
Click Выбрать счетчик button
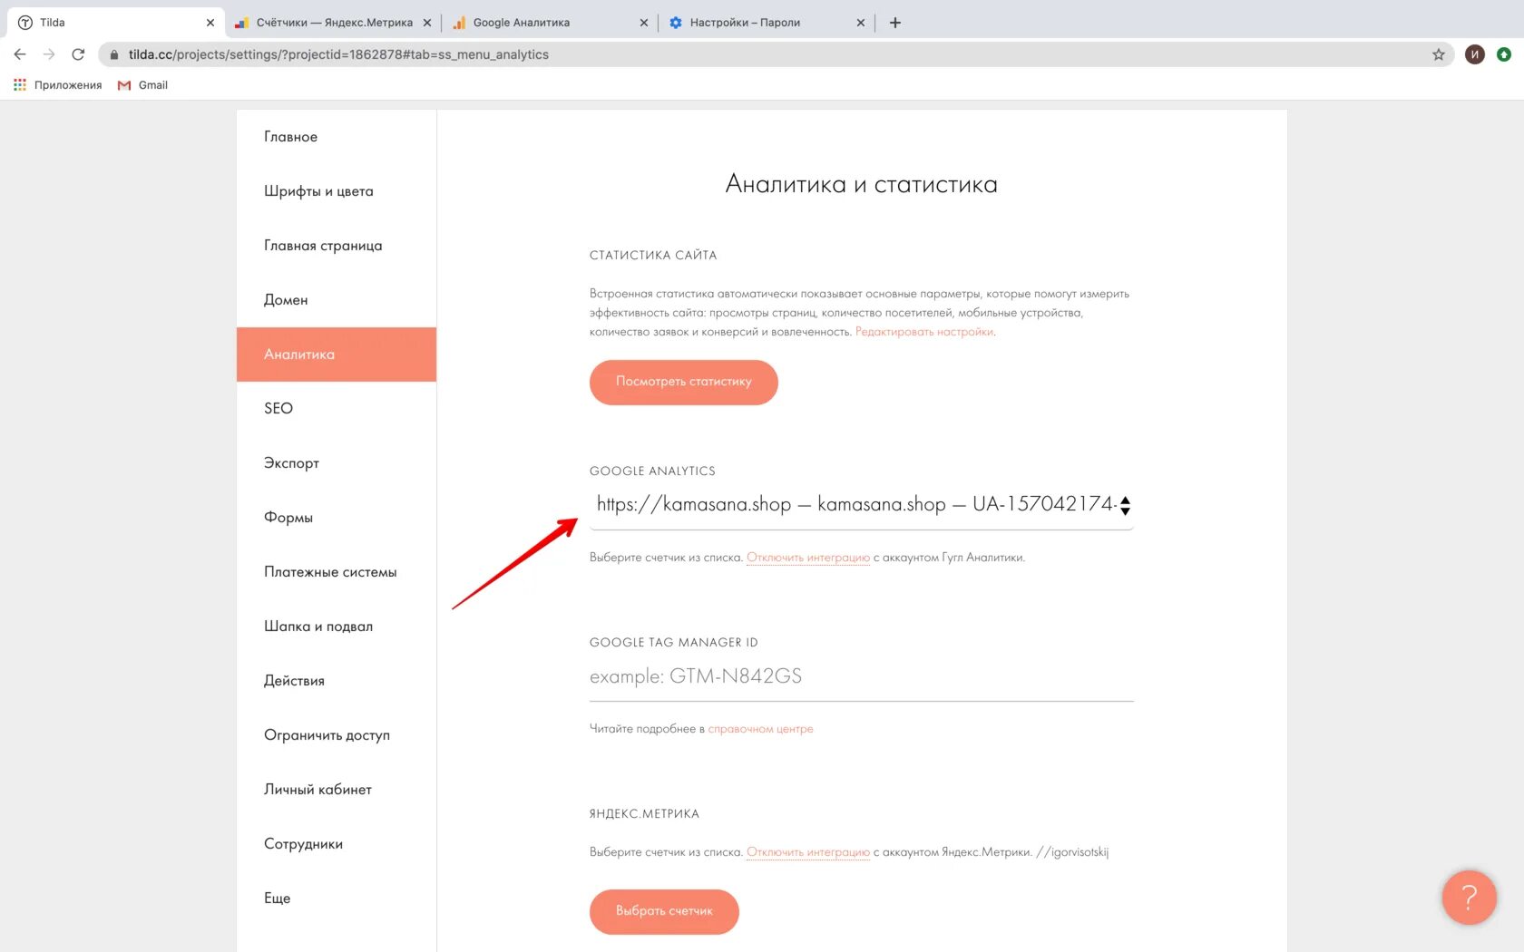click(664, 911)
